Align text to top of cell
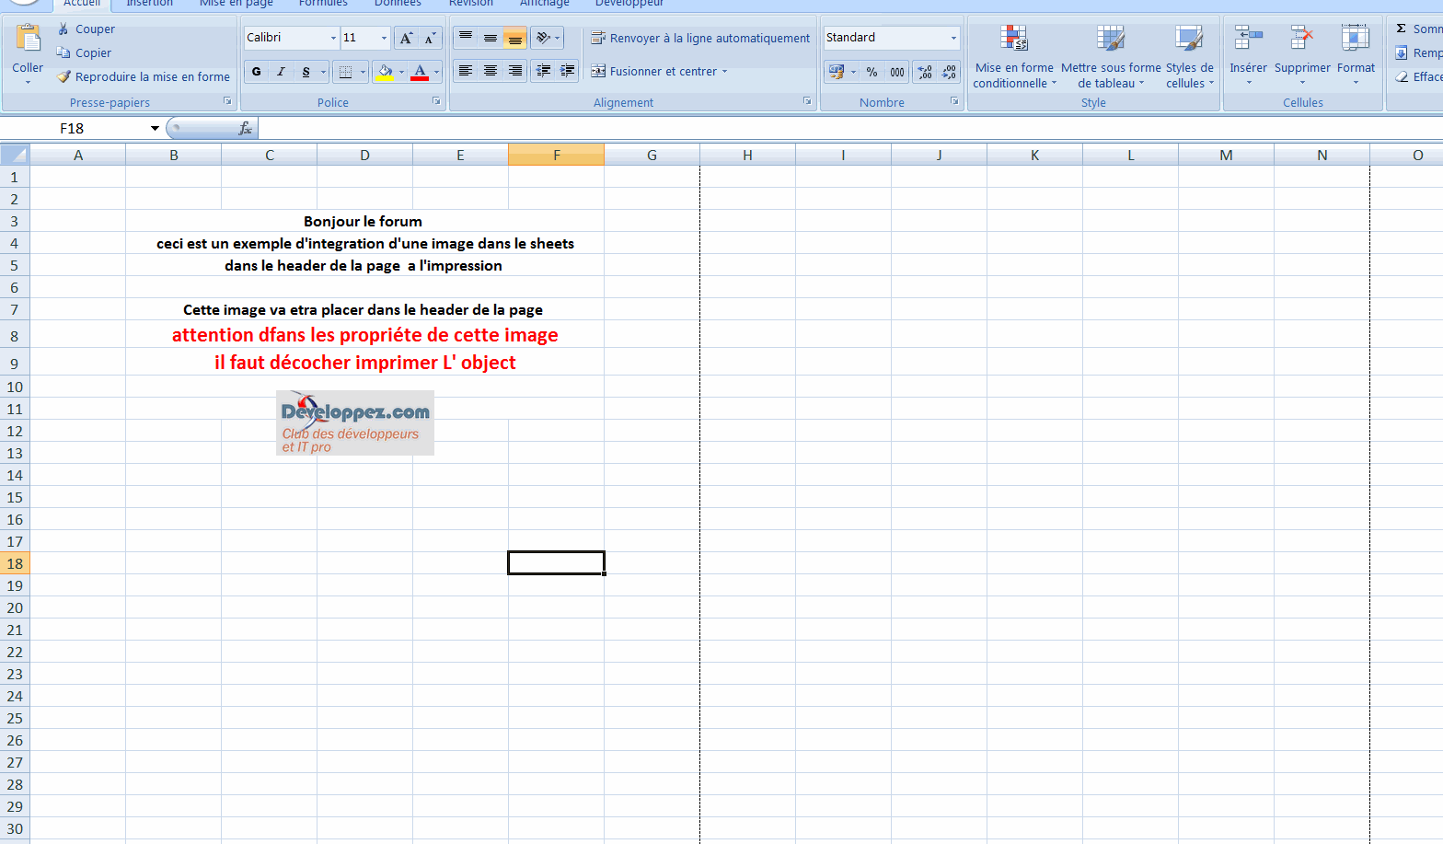This screenshot has height=844, width=1443. coord(466,38)
